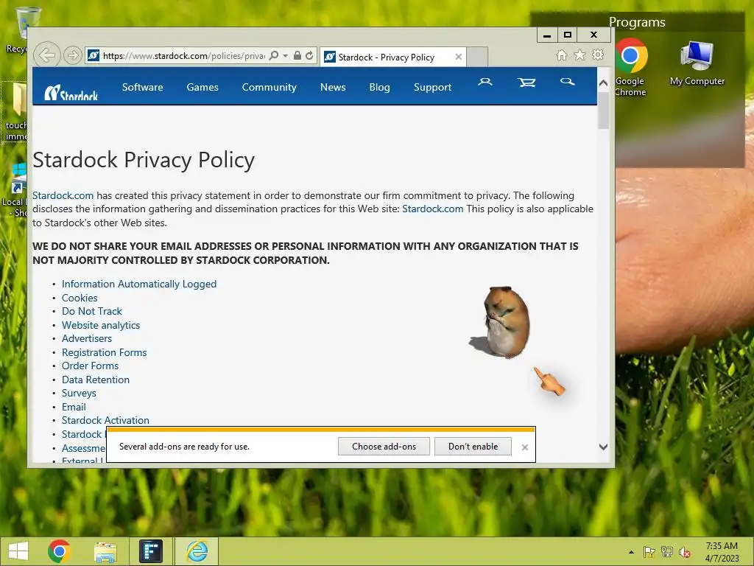Open the taskbar clock showing 7:35 AM

point(722,551)
